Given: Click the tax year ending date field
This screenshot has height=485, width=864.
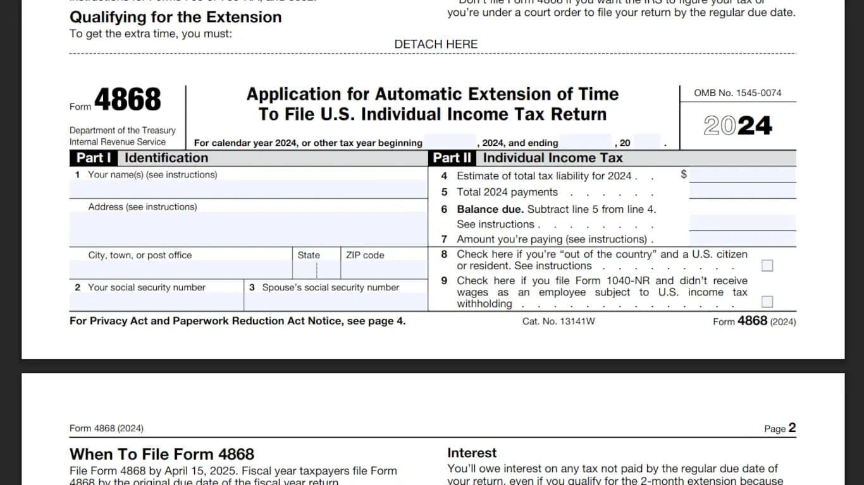Looking at the screenshot, I should (x=586, y=142).
